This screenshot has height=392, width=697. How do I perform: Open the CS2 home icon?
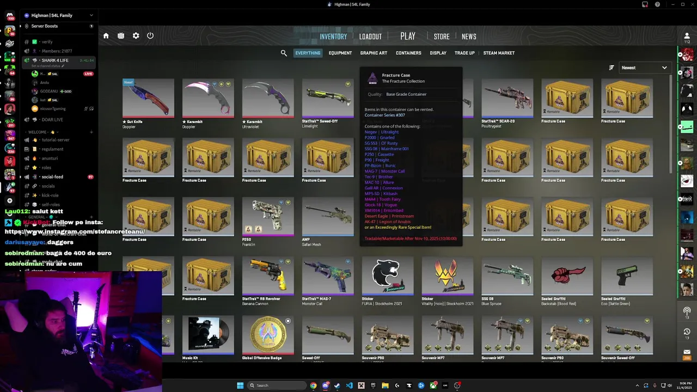(x=106, y=36)
